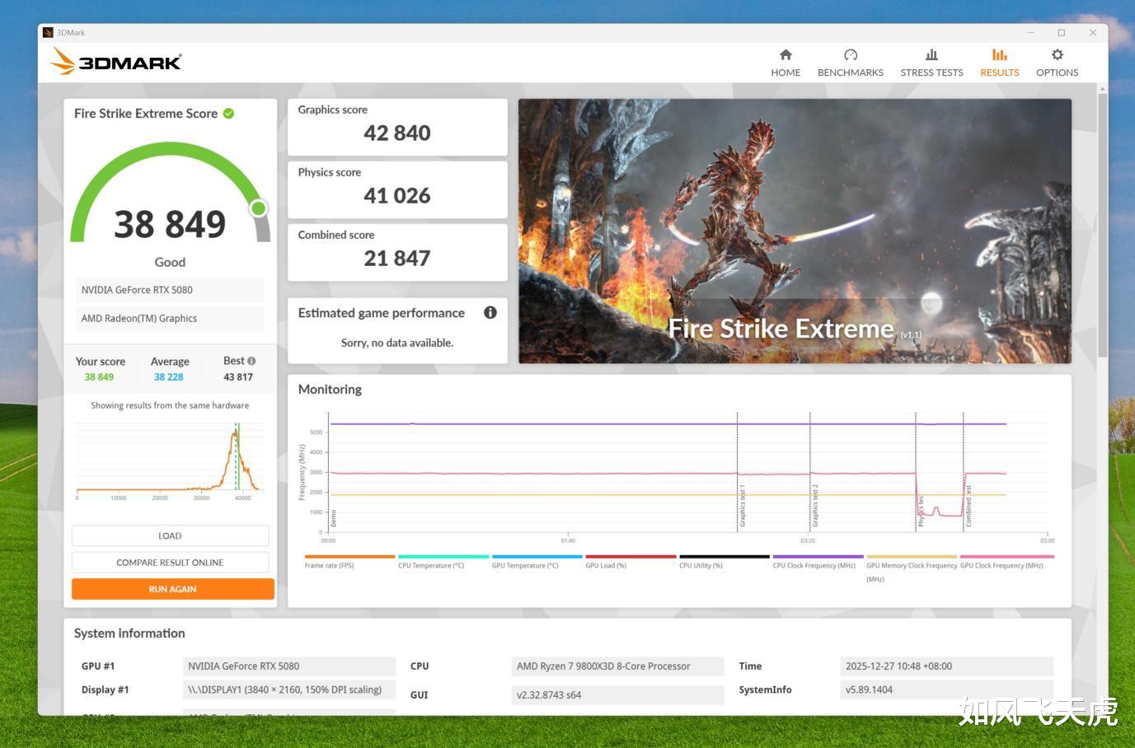Click the Combined score value 21 847
The width and height of the screenshot is (1135, 748).
coord(397,258)
